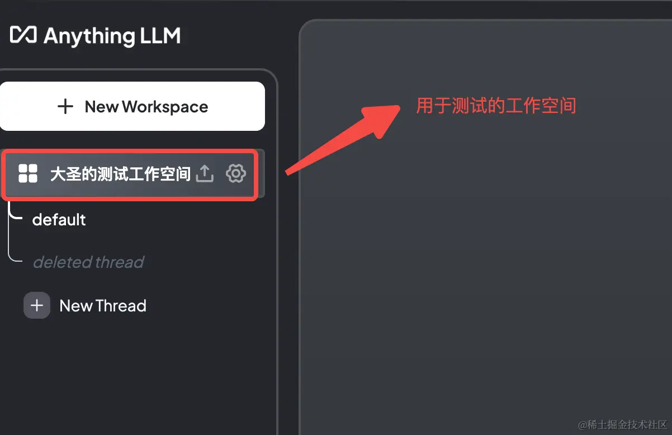Open the default thread
The height and width of the screenshot is (435, 672).
tap(59, 219)
